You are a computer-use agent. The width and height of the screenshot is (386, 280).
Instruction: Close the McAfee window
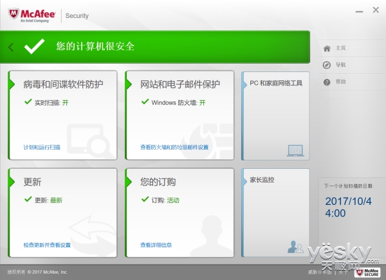[376, 10]
